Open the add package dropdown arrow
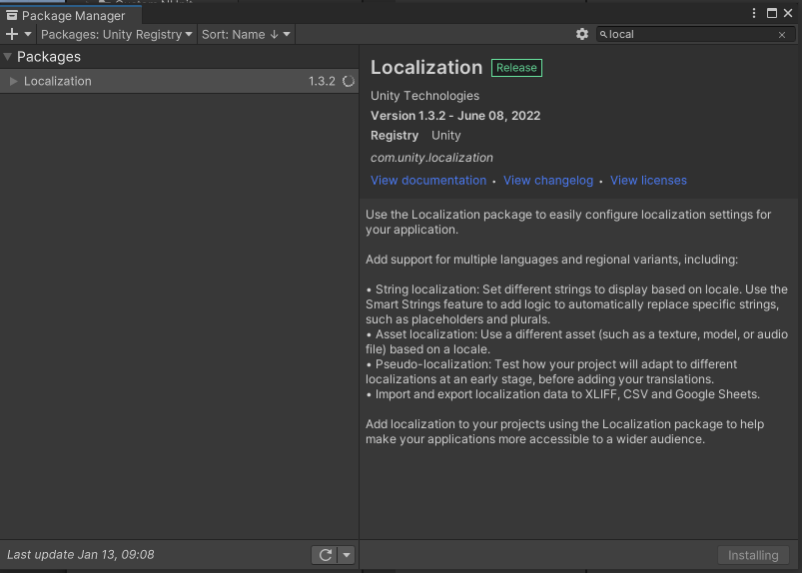This screenshot has width=802, height=573. [28, 34]
